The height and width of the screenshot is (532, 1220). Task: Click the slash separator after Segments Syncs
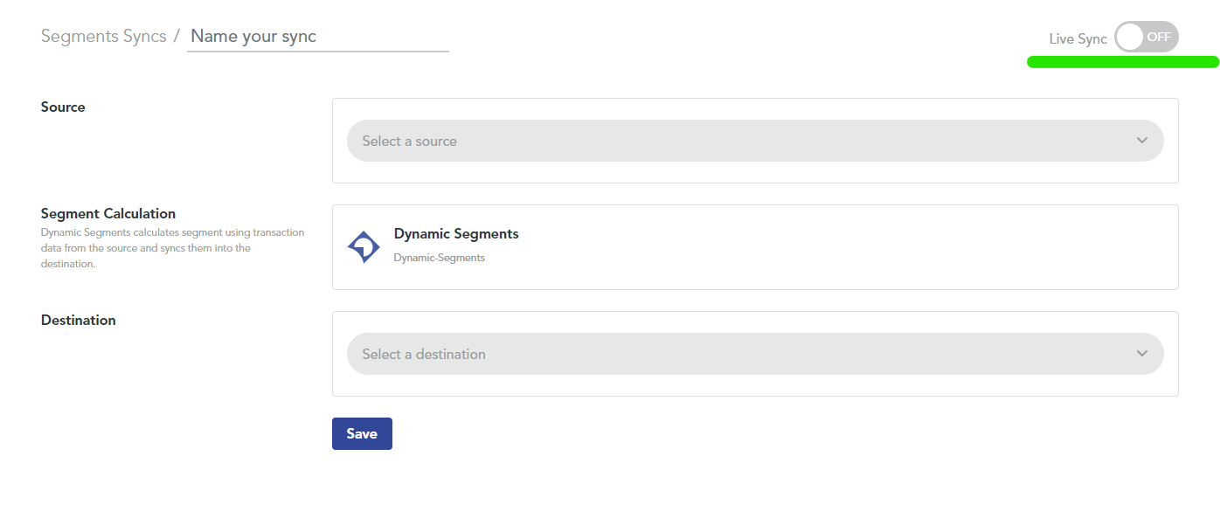(177, 37)
